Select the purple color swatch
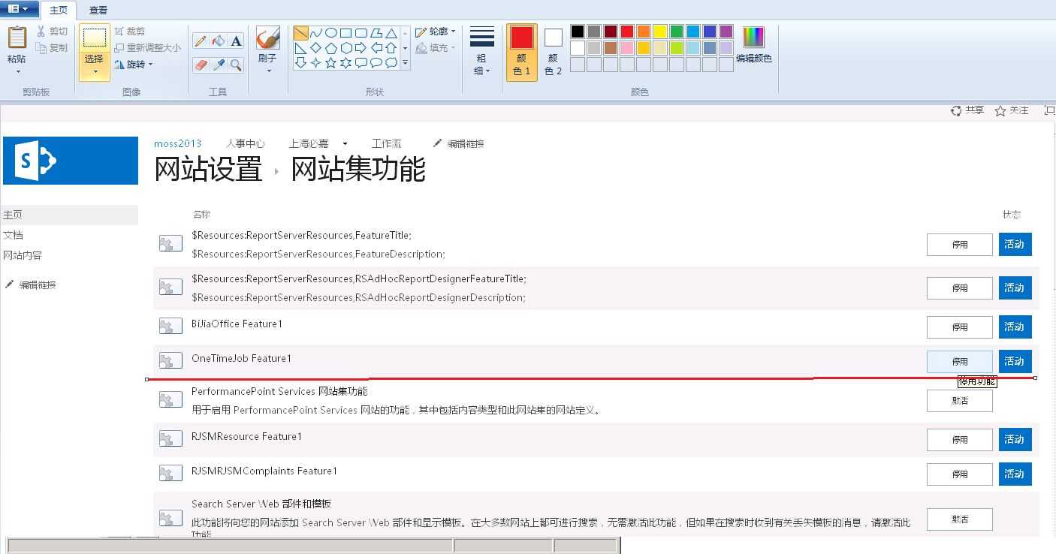The image size is (1056, 554). 726,32
